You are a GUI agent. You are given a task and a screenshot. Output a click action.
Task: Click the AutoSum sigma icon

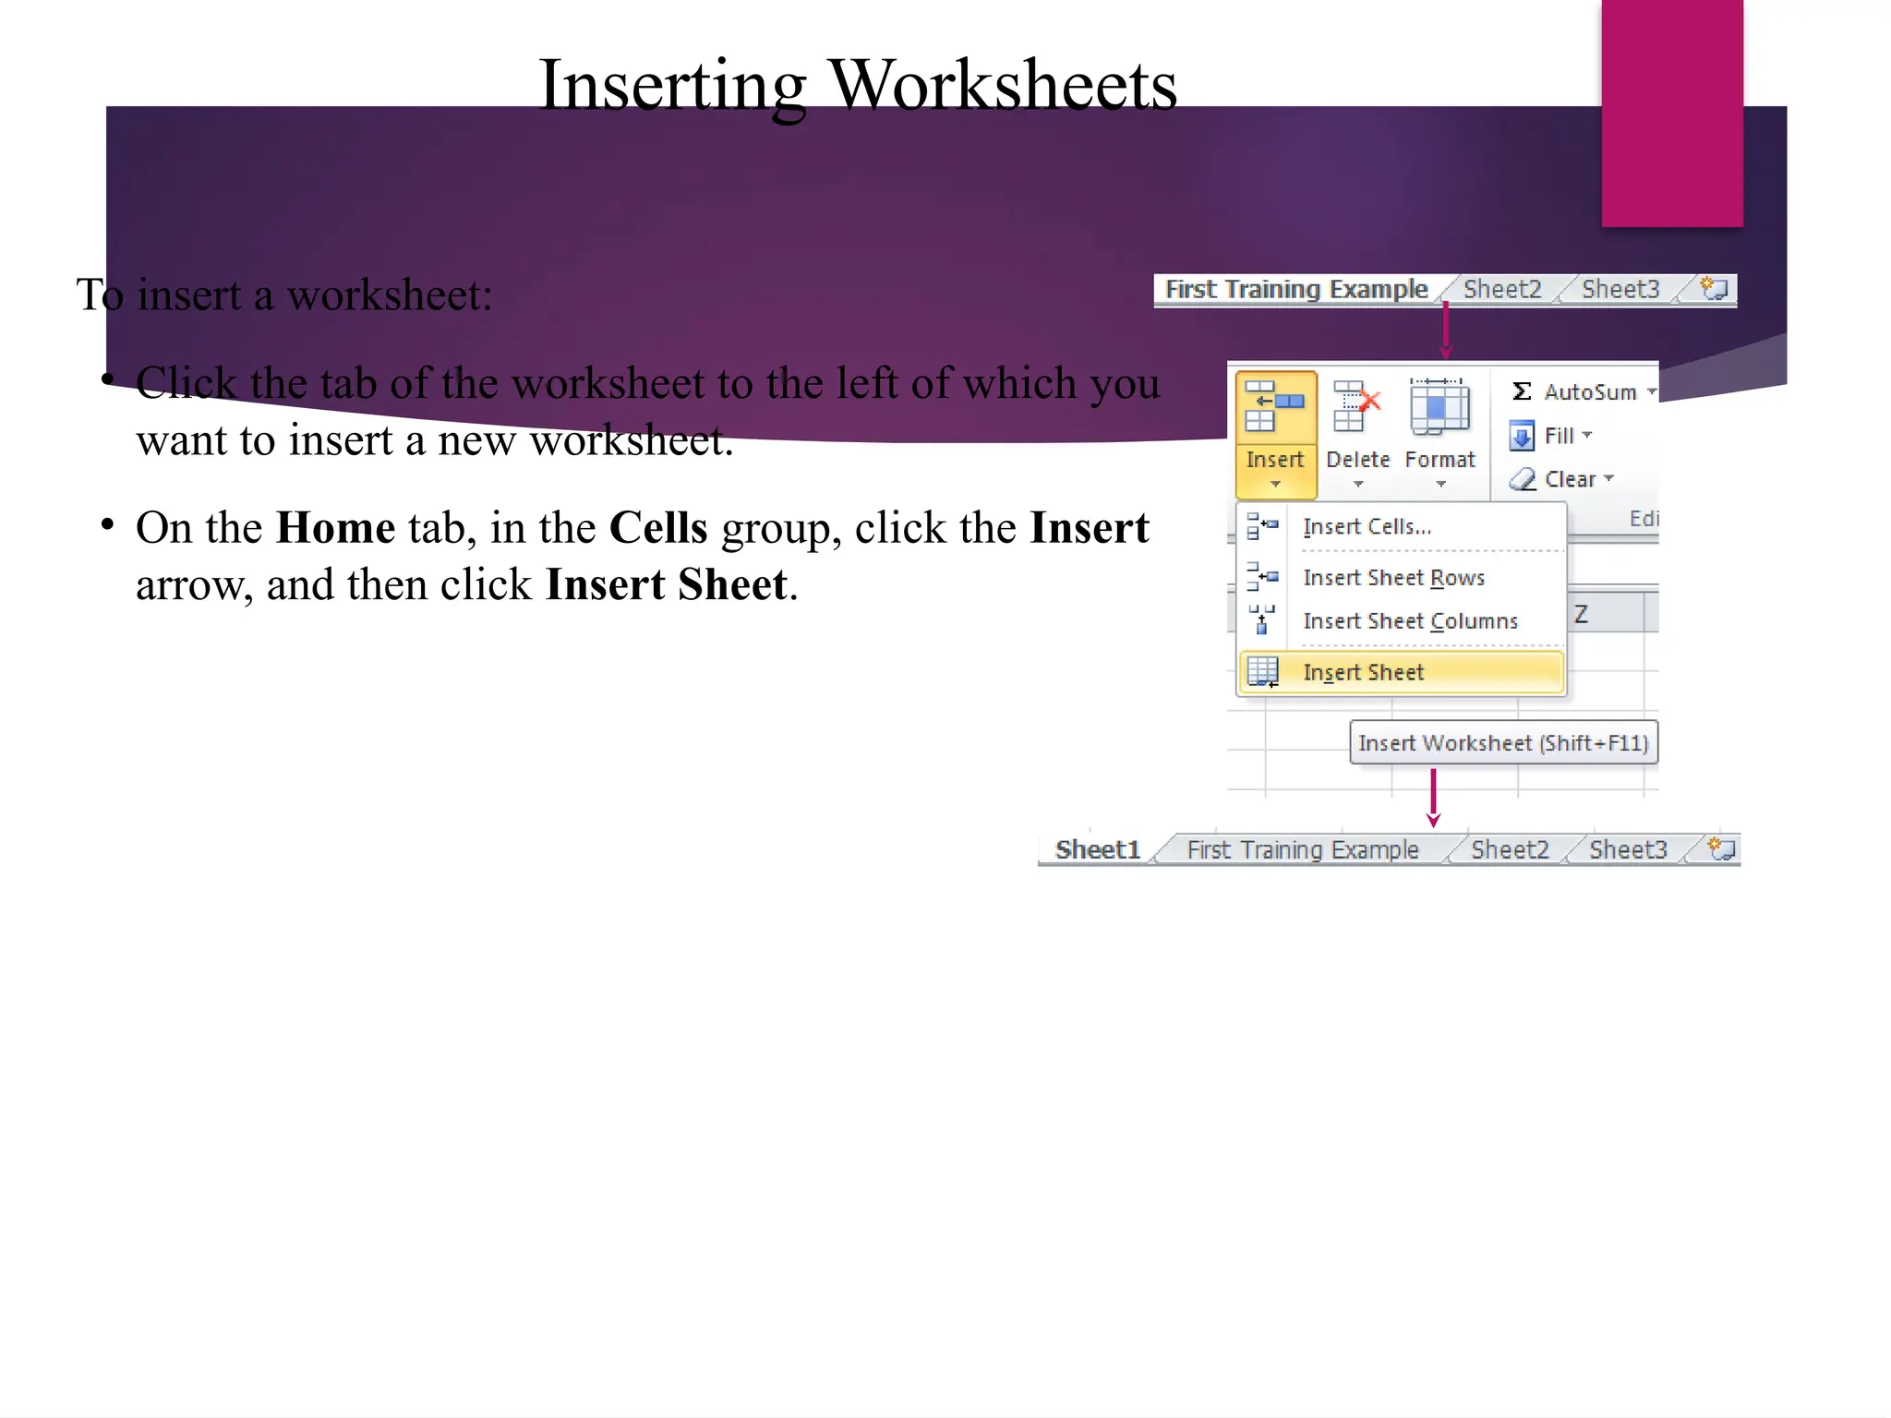click(x=1522, y=392)
